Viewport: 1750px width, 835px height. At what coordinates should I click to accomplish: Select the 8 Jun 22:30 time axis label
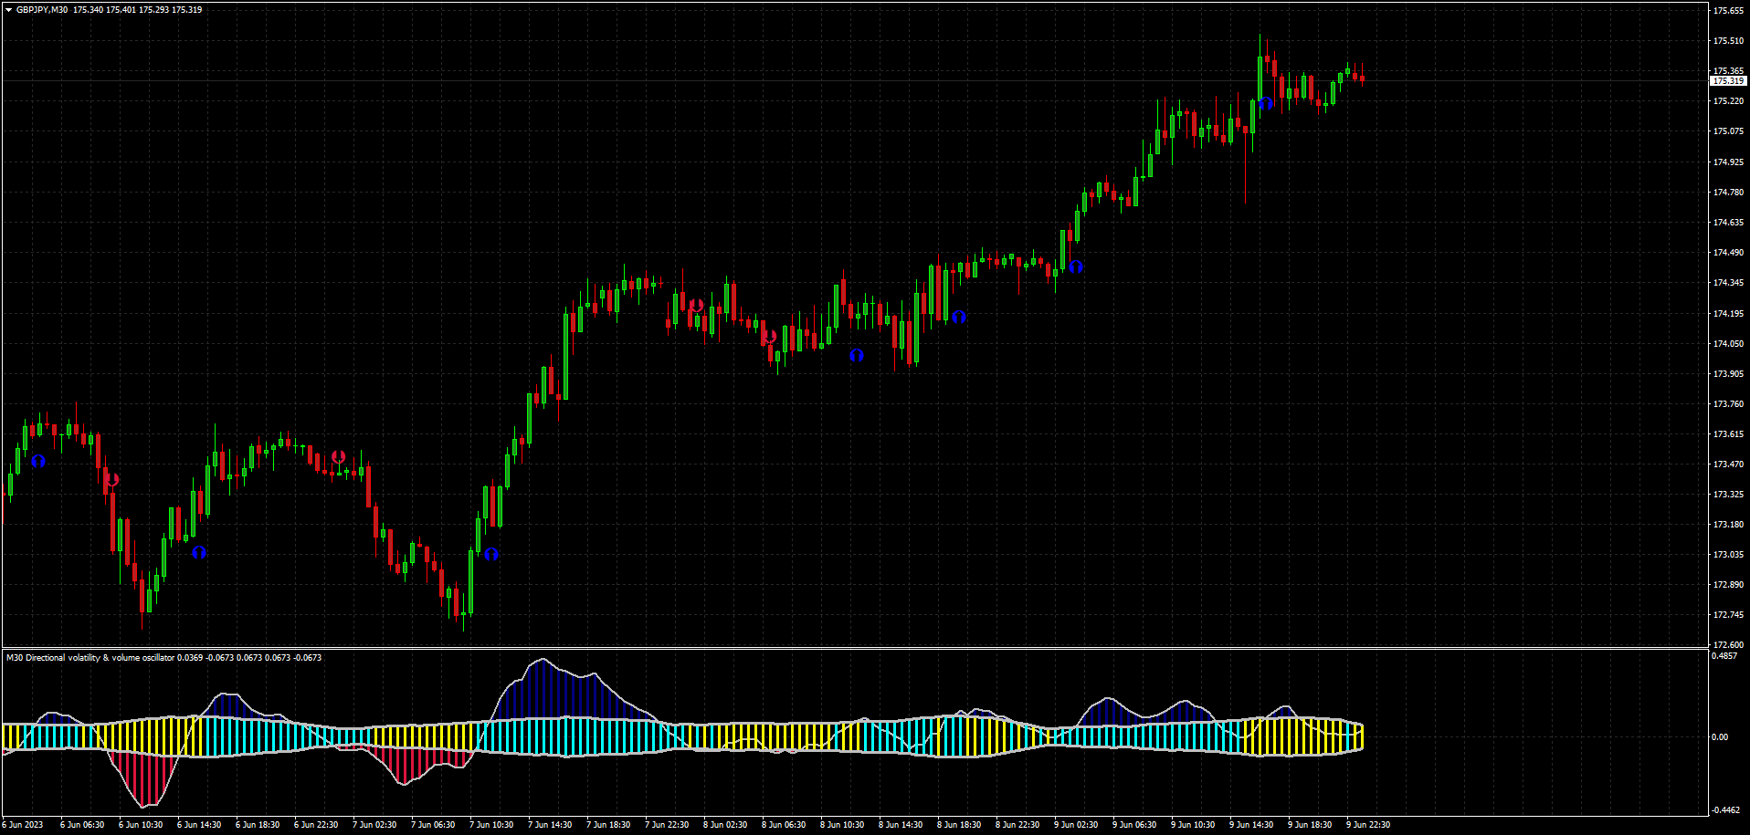click(x=1017, y=825)
